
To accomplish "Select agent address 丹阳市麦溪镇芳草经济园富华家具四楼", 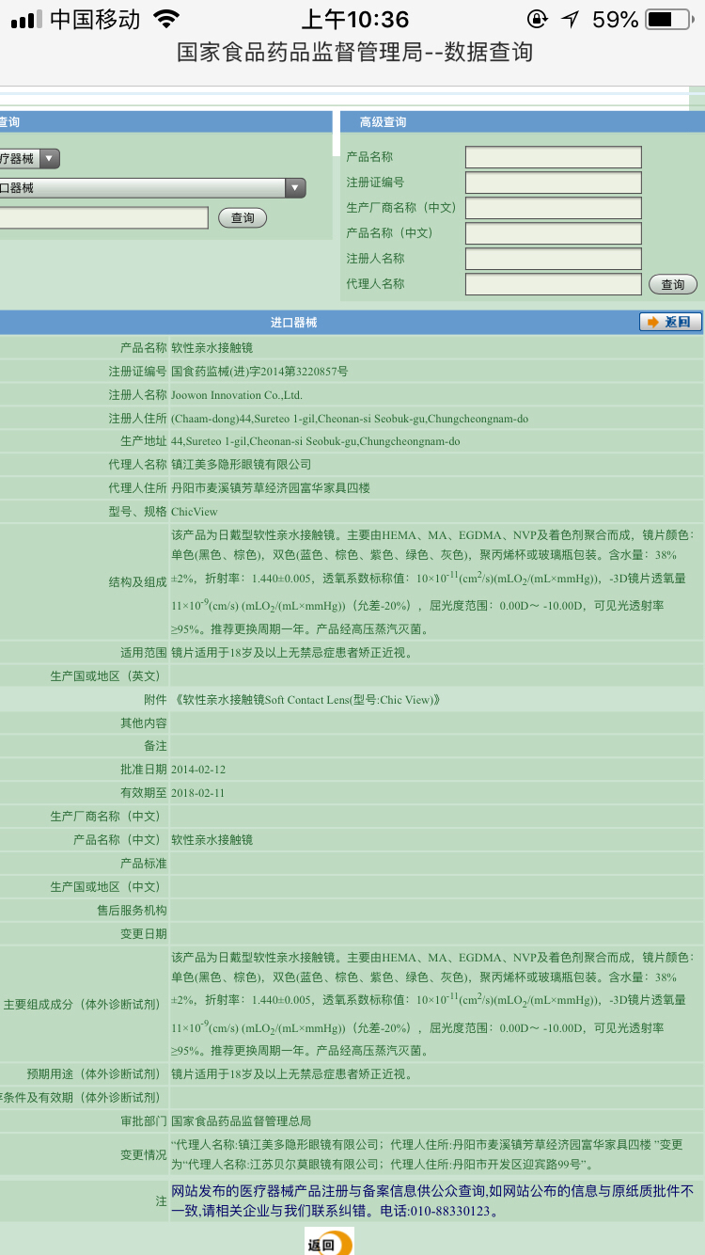I will (271, 488).
